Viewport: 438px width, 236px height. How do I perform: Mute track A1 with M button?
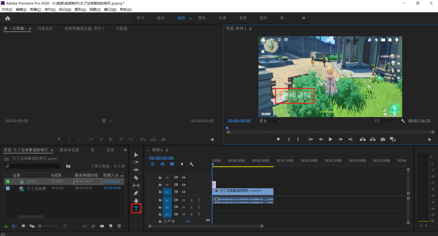coord(184,200)
